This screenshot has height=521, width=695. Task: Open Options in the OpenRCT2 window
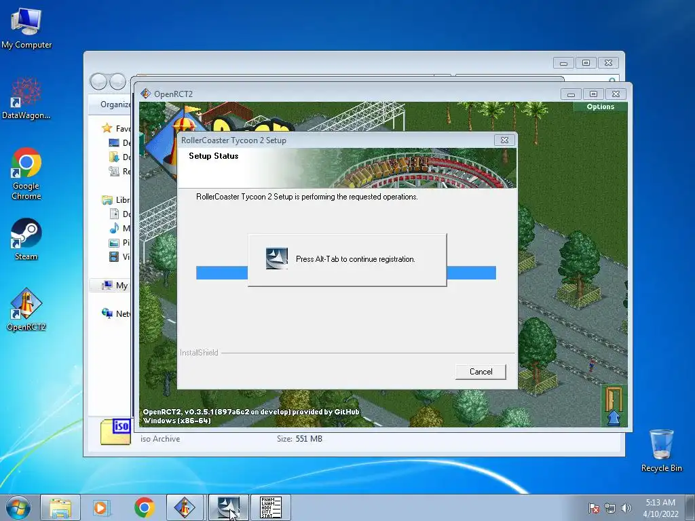(600, 107)
